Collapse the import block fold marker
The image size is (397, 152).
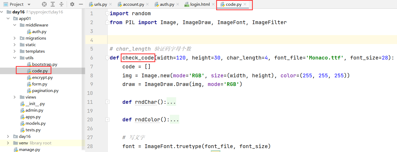tap(107, 14)
